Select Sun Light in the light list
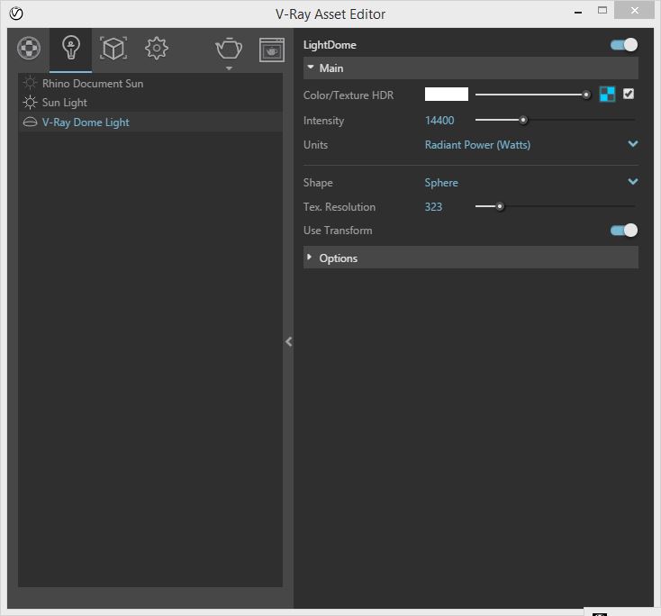 tap(64, 103)
